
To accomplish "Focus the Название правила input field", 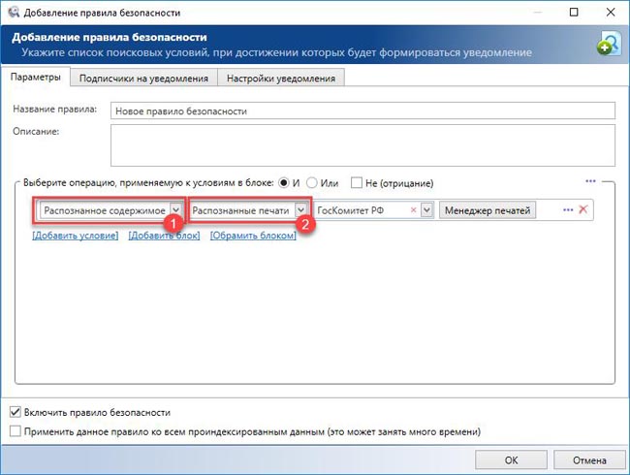I will (362, 111).
